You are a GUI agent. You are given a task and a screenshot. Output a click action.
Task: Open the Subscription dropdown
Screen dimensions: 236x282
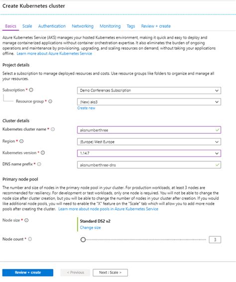[149, 91]
